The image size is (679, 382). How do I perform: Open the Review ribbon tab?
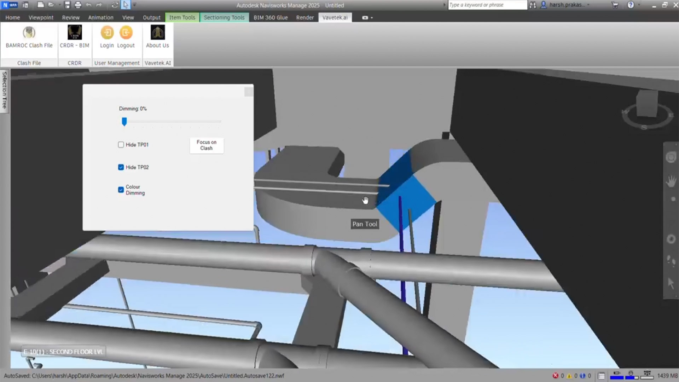71,17
